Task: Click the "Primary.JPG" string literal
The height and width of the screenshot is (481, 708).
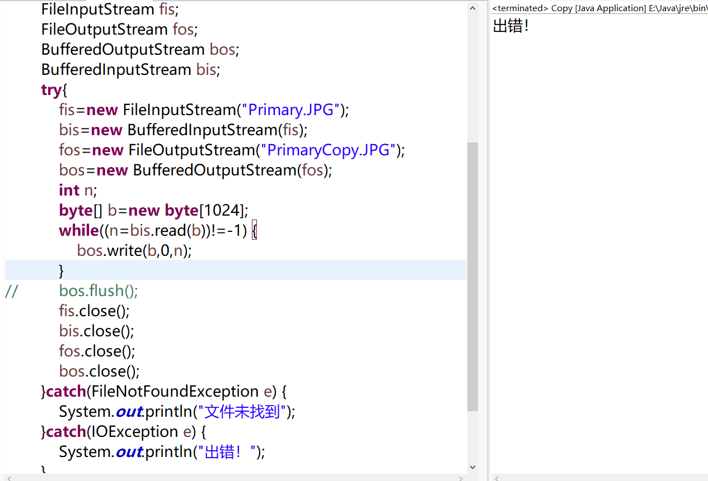Action: [x=290, y=109]
